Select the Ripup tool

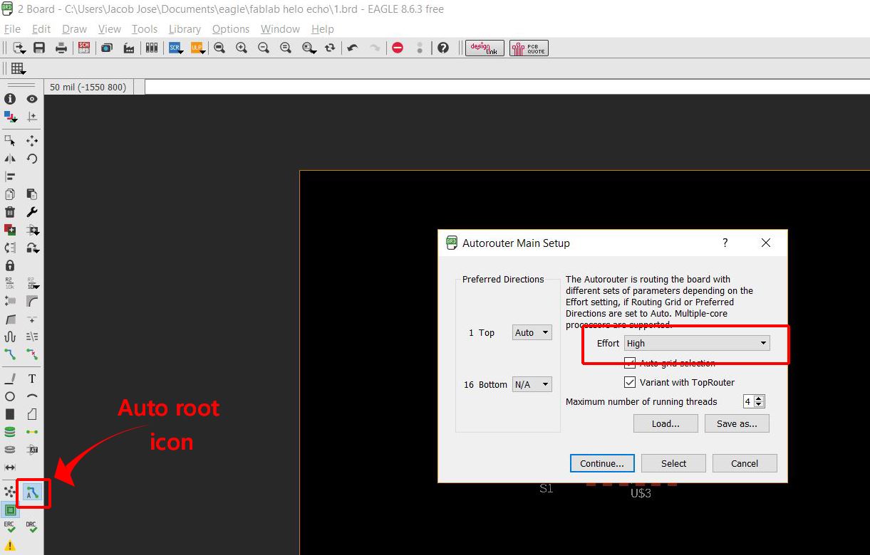pos(32,354)
